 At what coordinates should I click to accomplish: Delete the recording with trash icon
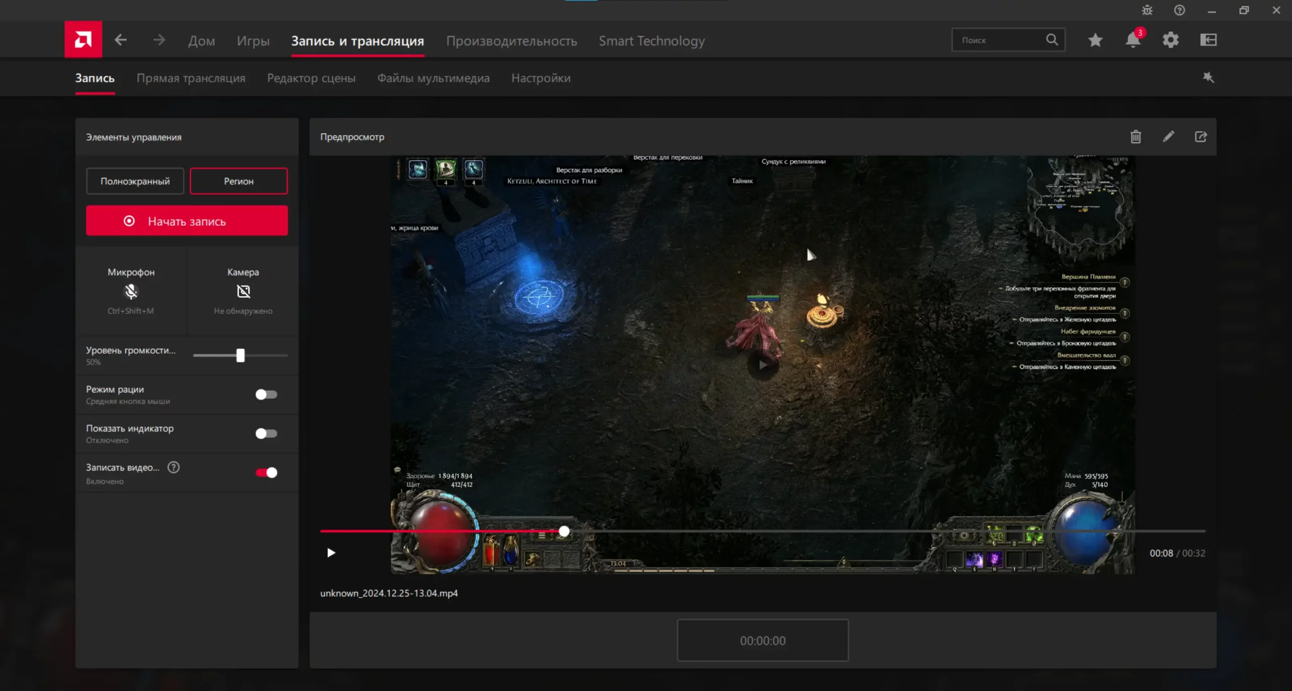[1136, 137]
